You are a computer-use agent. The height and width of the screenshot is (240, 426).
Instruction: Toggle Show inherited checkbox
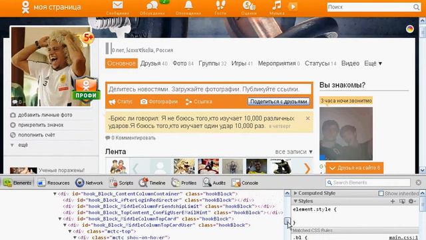point(381,193)
